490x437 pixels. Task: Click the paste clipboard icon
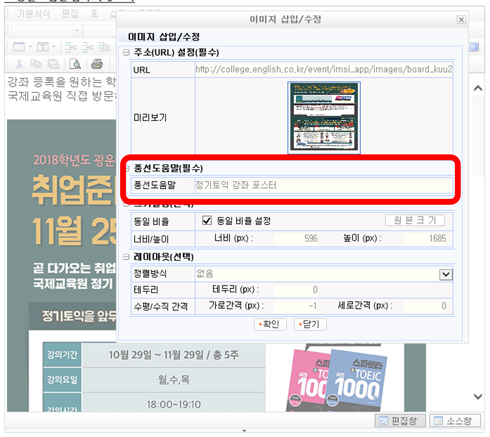click(x=54, y=64)
